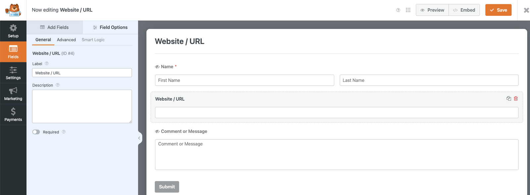Collapse the left sidebar panel

(x=139, y=138)
